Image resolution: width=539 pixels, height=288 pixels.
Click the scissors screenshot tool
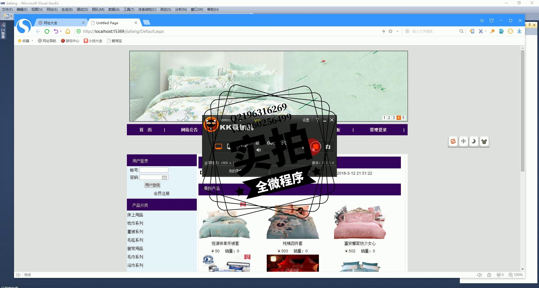tap(481, 31)
